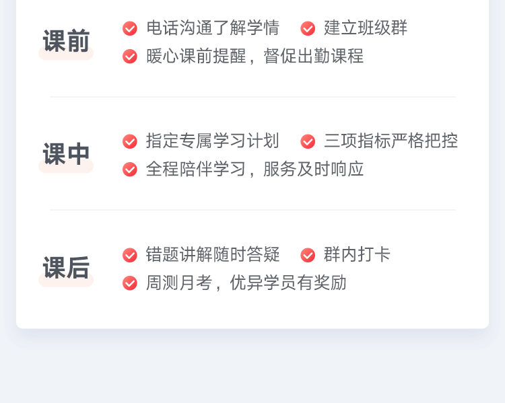Click the check icon beside 指定专属学习计划
505x403 pixels.
[x=130, y=141]
